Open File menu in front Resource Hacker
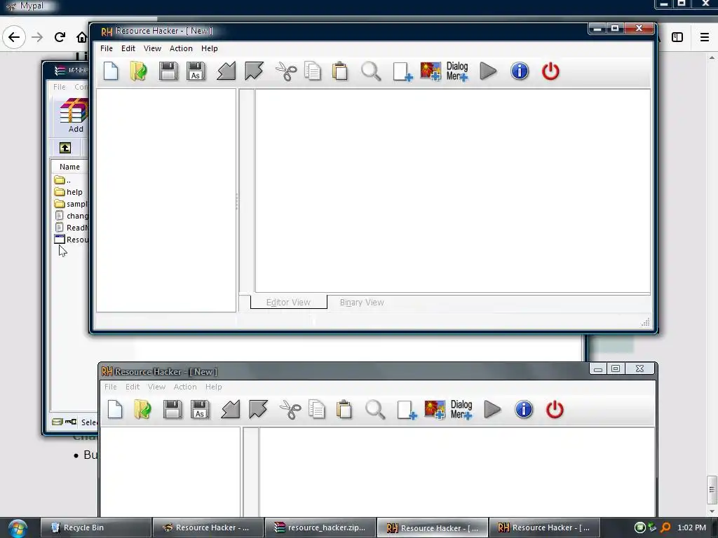The image size is (718, 538). click(107, 48)
